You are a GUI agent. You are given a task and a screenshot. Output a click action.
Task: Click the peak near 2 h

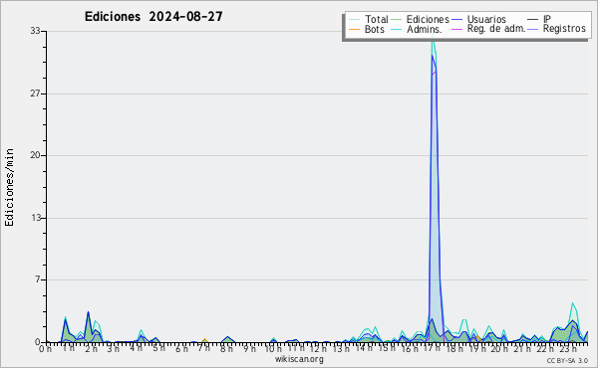point(88,312)
